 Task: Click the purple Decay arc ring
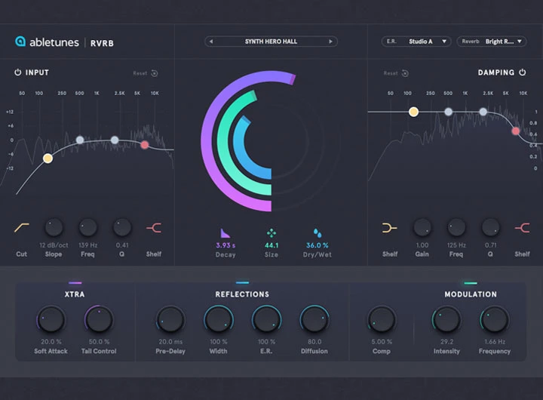point(207,141)
